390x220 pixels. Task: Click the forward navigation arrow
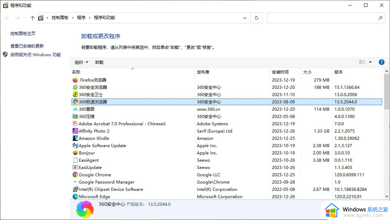[x=17, y=18]
